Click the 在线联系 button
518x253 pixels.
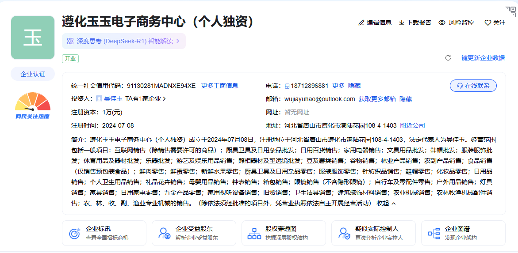473,86
